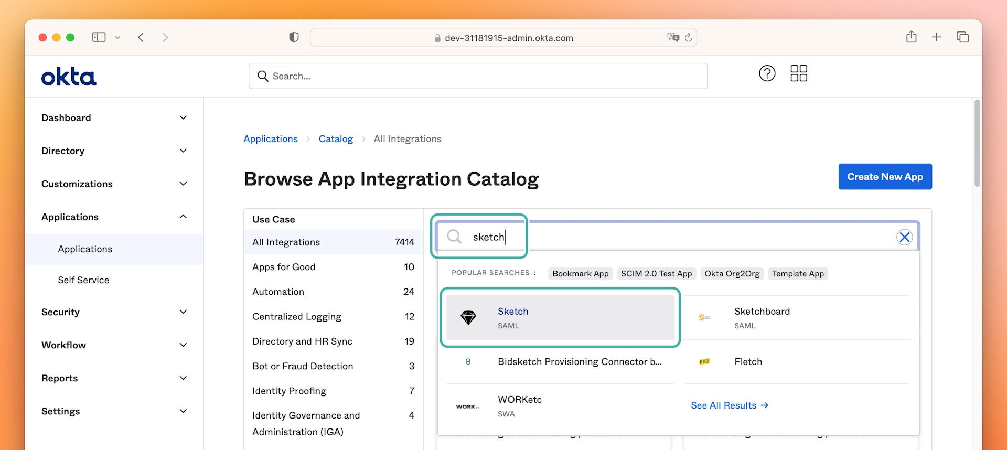
Task: Click the Sketch diamond app icon
Action: click(x=468, y=317)
